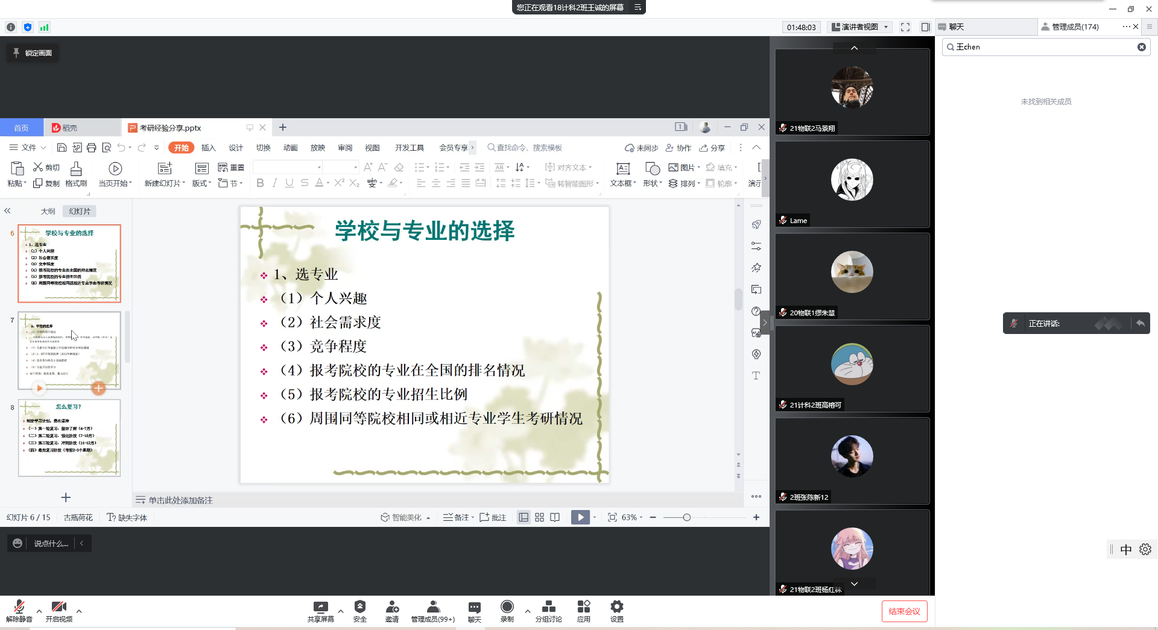Open the Record button in meeting toolbar
This screenshot has width=1158, height=630.
[x=507, y=608]
